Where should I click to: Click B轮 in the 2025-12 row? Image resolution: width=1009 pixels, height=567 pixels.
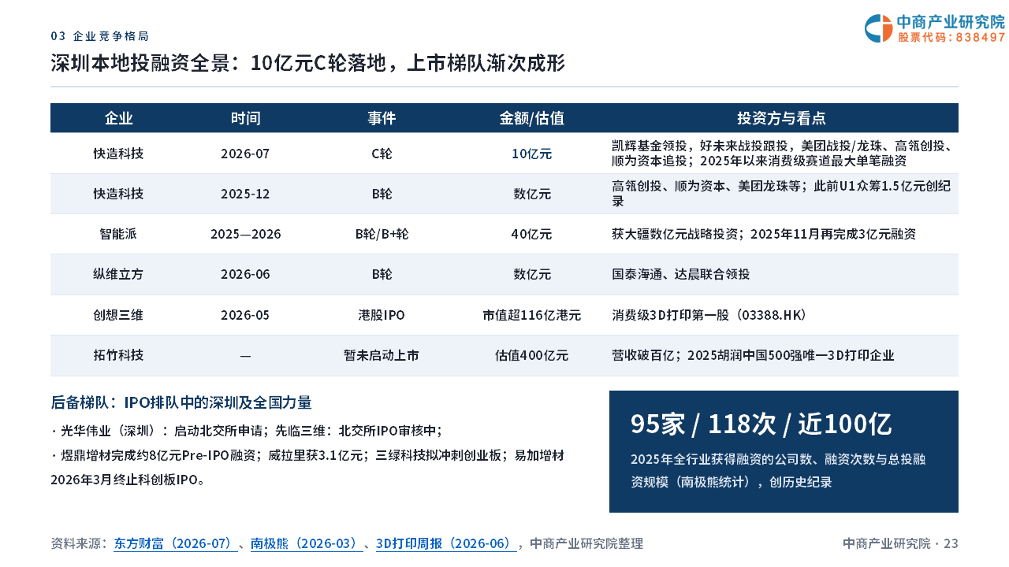(382, 194)
